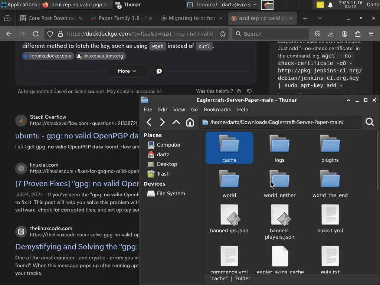Close the azul rep no valid tab
This screenshot has width=380, height=285.
pos(291,18)
